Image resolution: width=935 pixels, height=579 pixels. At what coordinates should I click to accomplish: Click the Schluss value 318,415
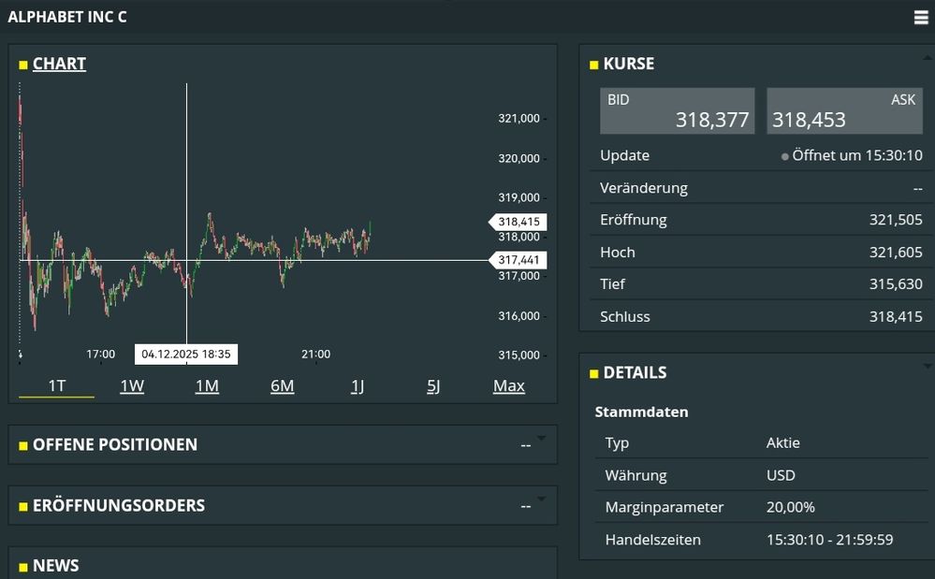point(896,317)
